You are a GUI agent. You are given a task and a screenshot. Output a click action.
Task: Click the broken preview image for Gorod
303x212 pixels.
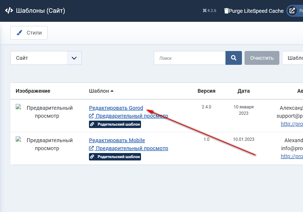click(18, 107)
